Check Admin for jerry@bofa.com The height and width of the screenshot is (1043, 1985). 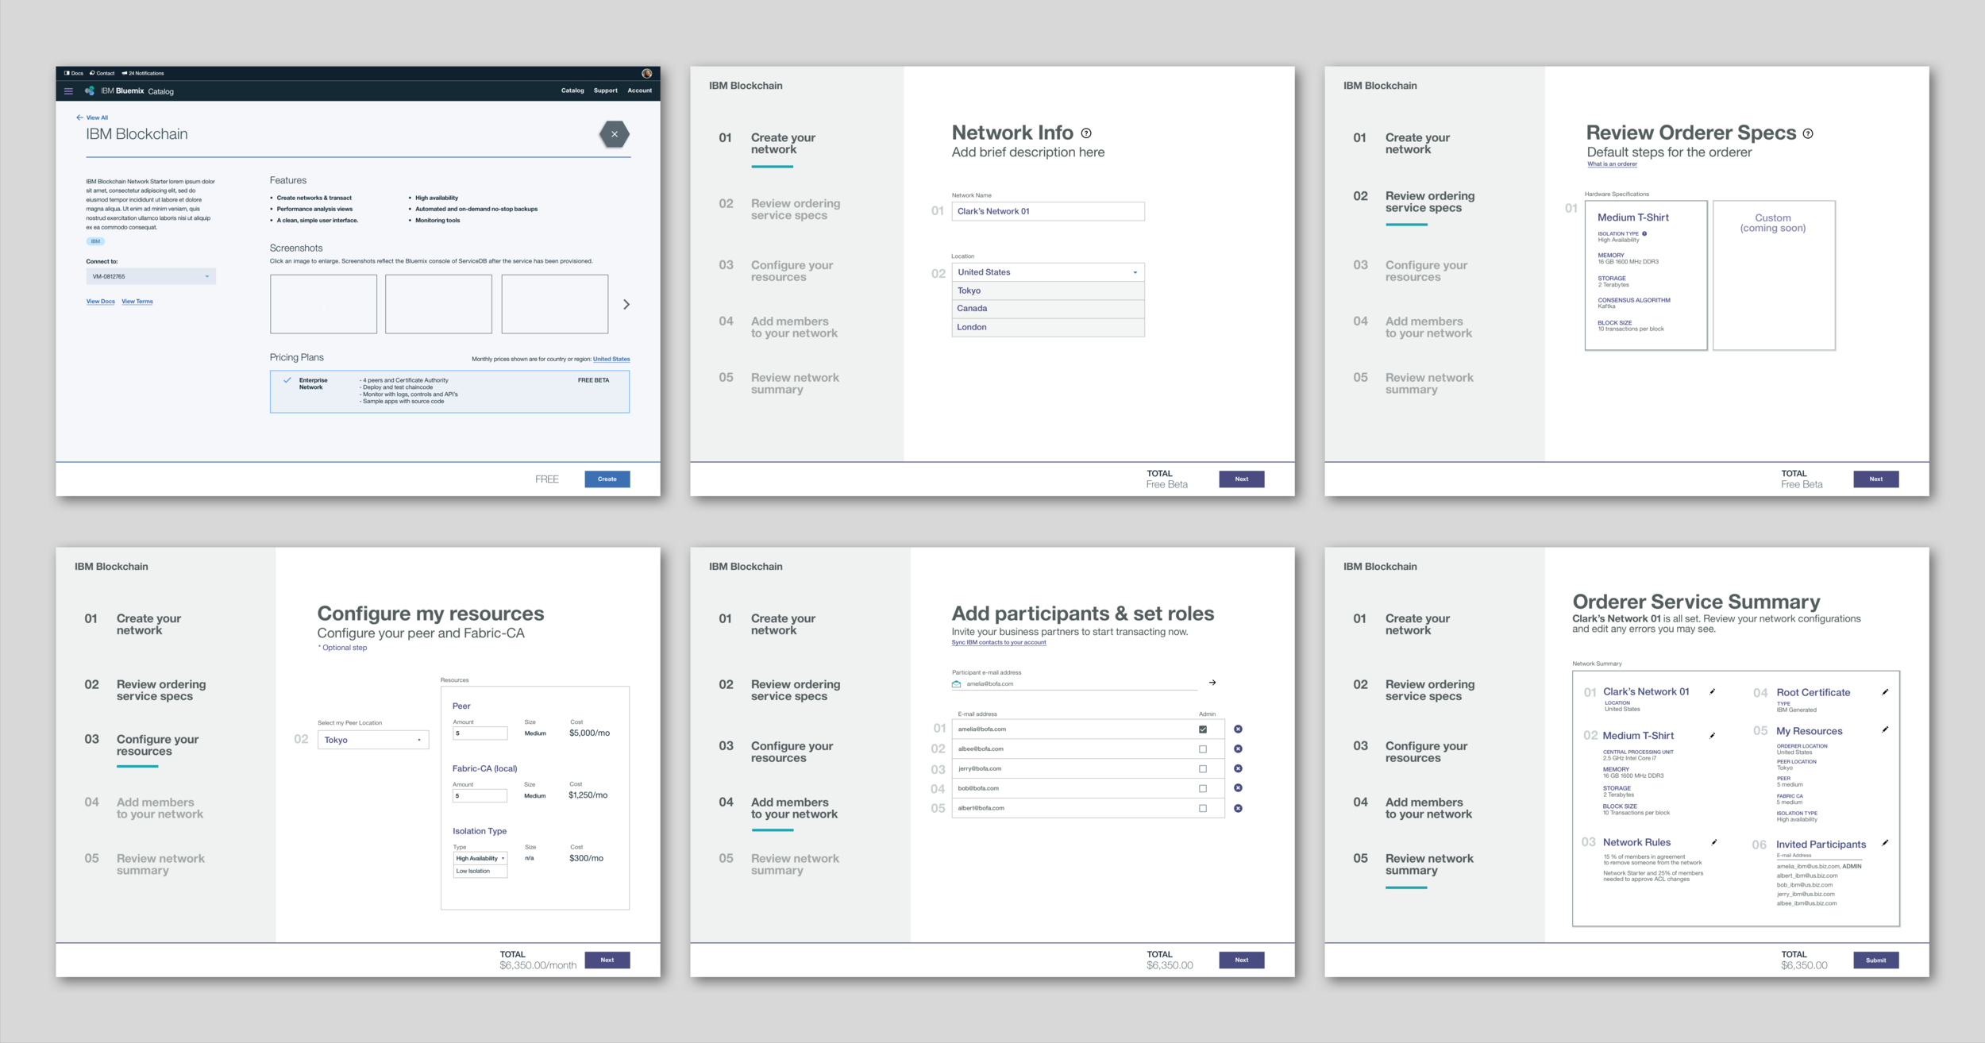[x=1203, y=768]
